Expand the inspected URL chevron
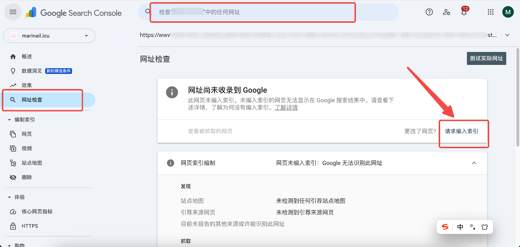The image size is (520, 247). [x=507, y=35]
